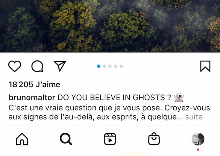Select the fourth carousel dot
Screen dimensions: 220x156
click(115, 66)
